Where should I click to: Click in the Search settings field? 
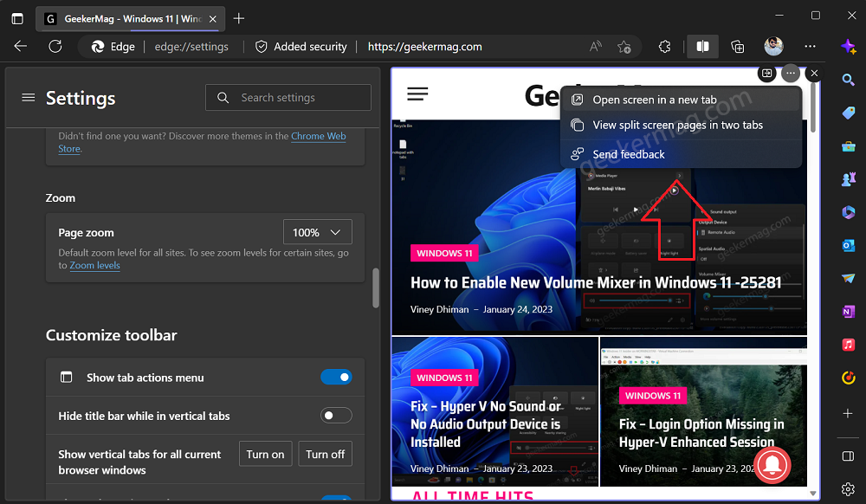tap(288, 98)
